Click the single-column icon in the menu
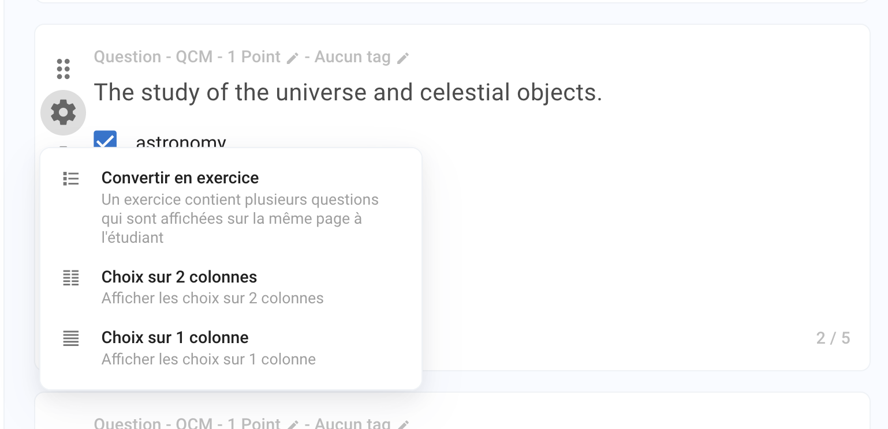Viewport: 888px width, 429px height. point(70,338)
